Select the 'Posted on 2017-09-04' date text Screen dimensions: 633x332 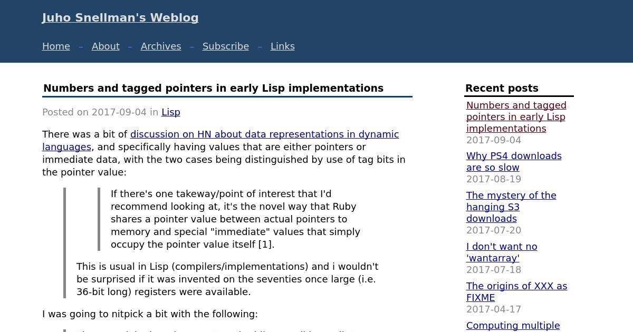94,112
